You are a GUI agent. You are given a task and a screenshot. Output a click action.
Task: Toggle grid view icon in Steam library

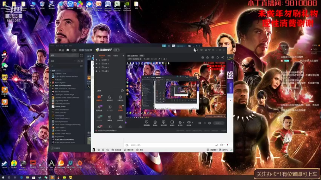[81, 55]
